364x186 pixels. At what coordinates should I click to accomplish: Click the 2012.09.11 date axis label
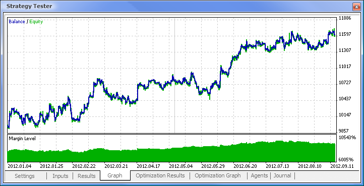(x=342, y=166)
